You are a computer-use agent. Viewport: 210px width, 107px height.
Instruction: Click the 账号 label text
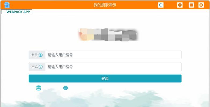click(x=35, y=55)
